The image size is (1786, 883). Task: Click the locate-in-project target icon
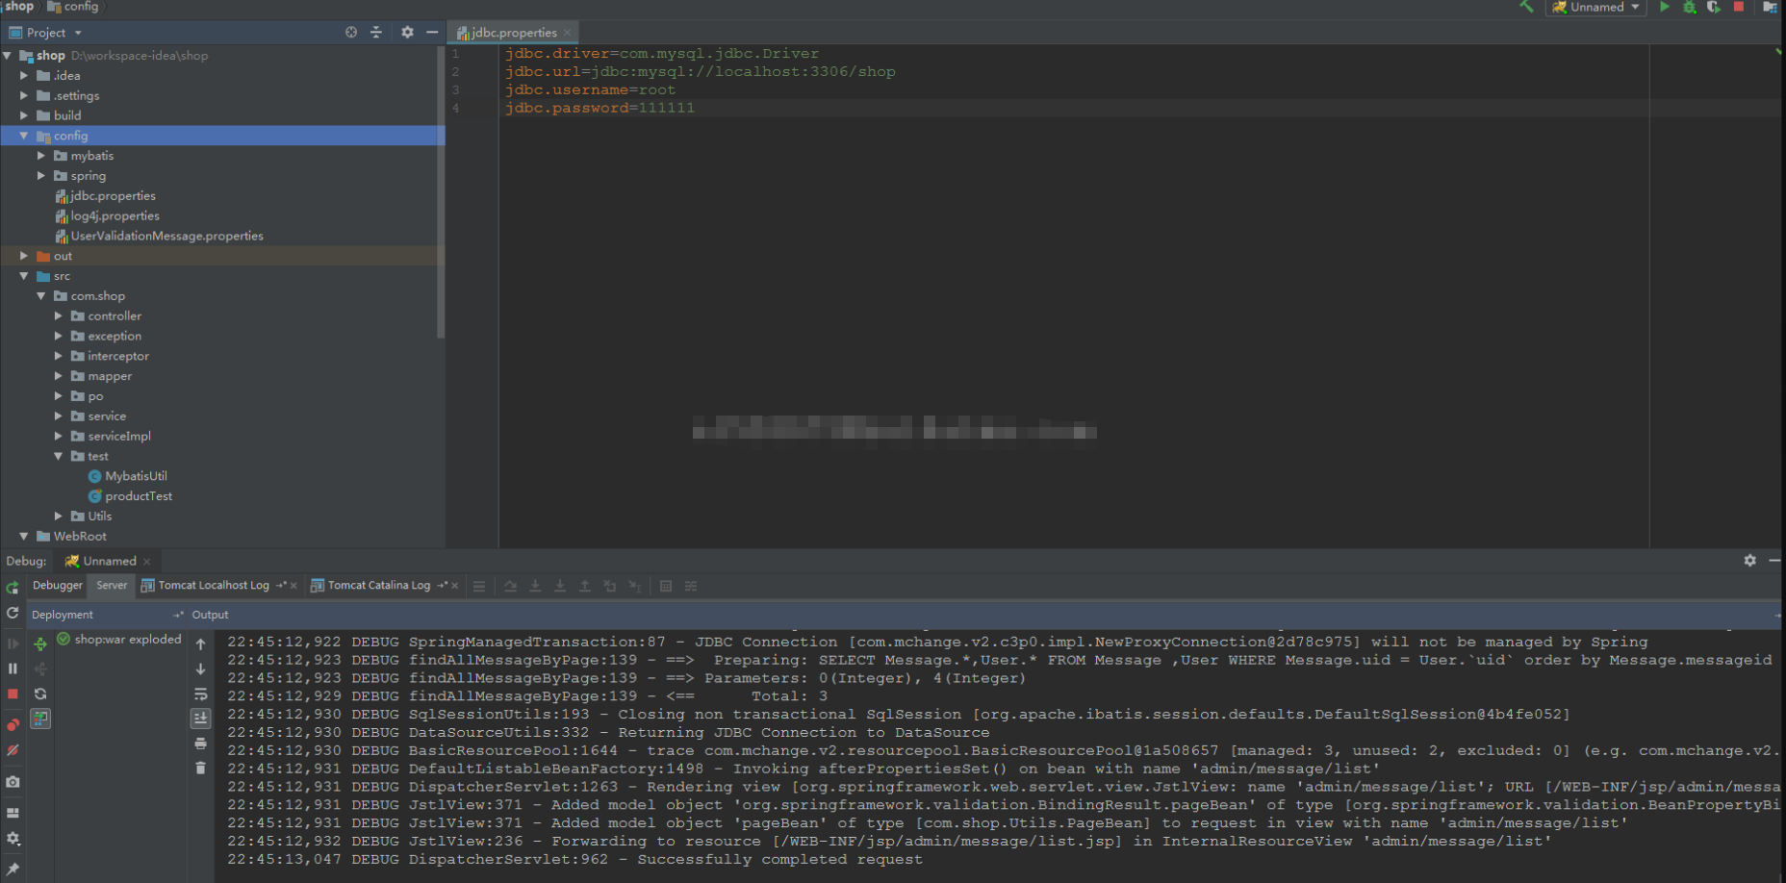pos(351,32)
